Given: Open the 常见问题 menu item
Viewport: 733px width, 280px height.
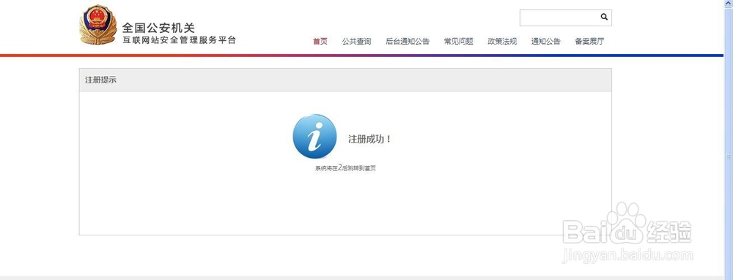Looking at the screenshot, I should pyautogui.click(x=459, y=42).
